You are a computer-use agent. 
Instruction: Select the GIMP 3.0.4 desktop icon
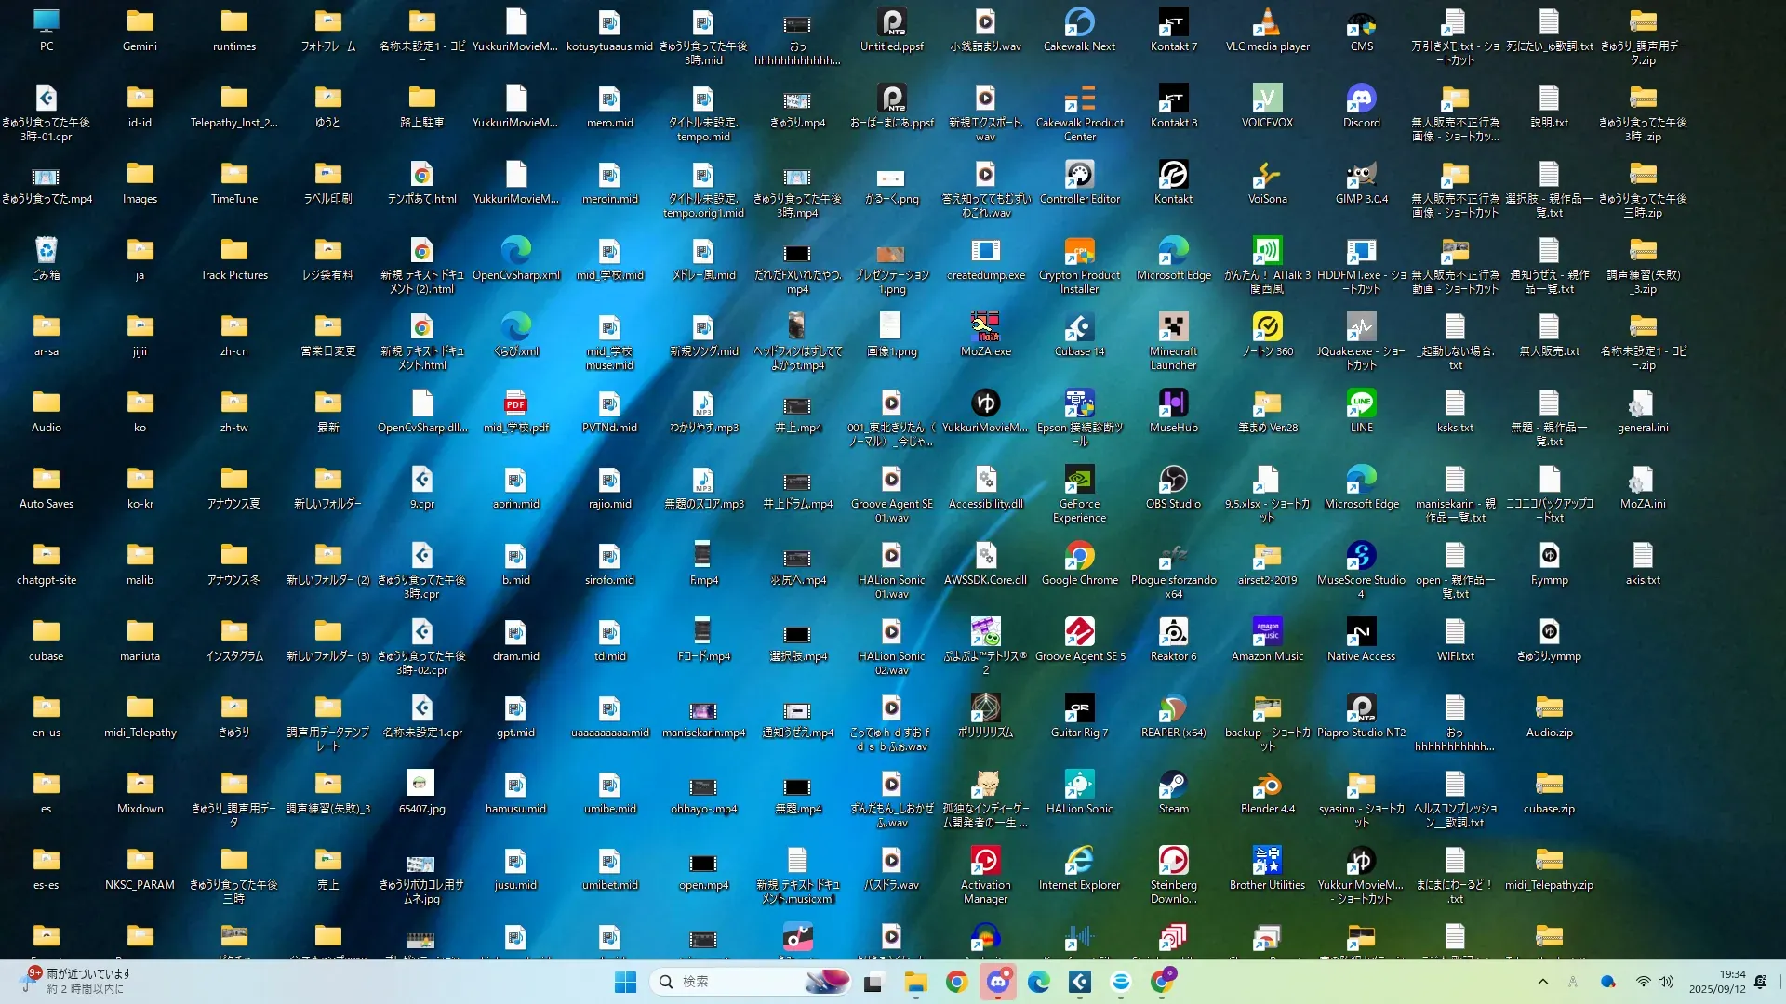tap(1361, 176)
